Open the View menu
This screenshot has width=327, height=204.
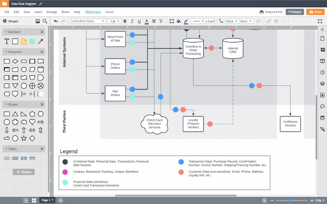tap(27, 12)
